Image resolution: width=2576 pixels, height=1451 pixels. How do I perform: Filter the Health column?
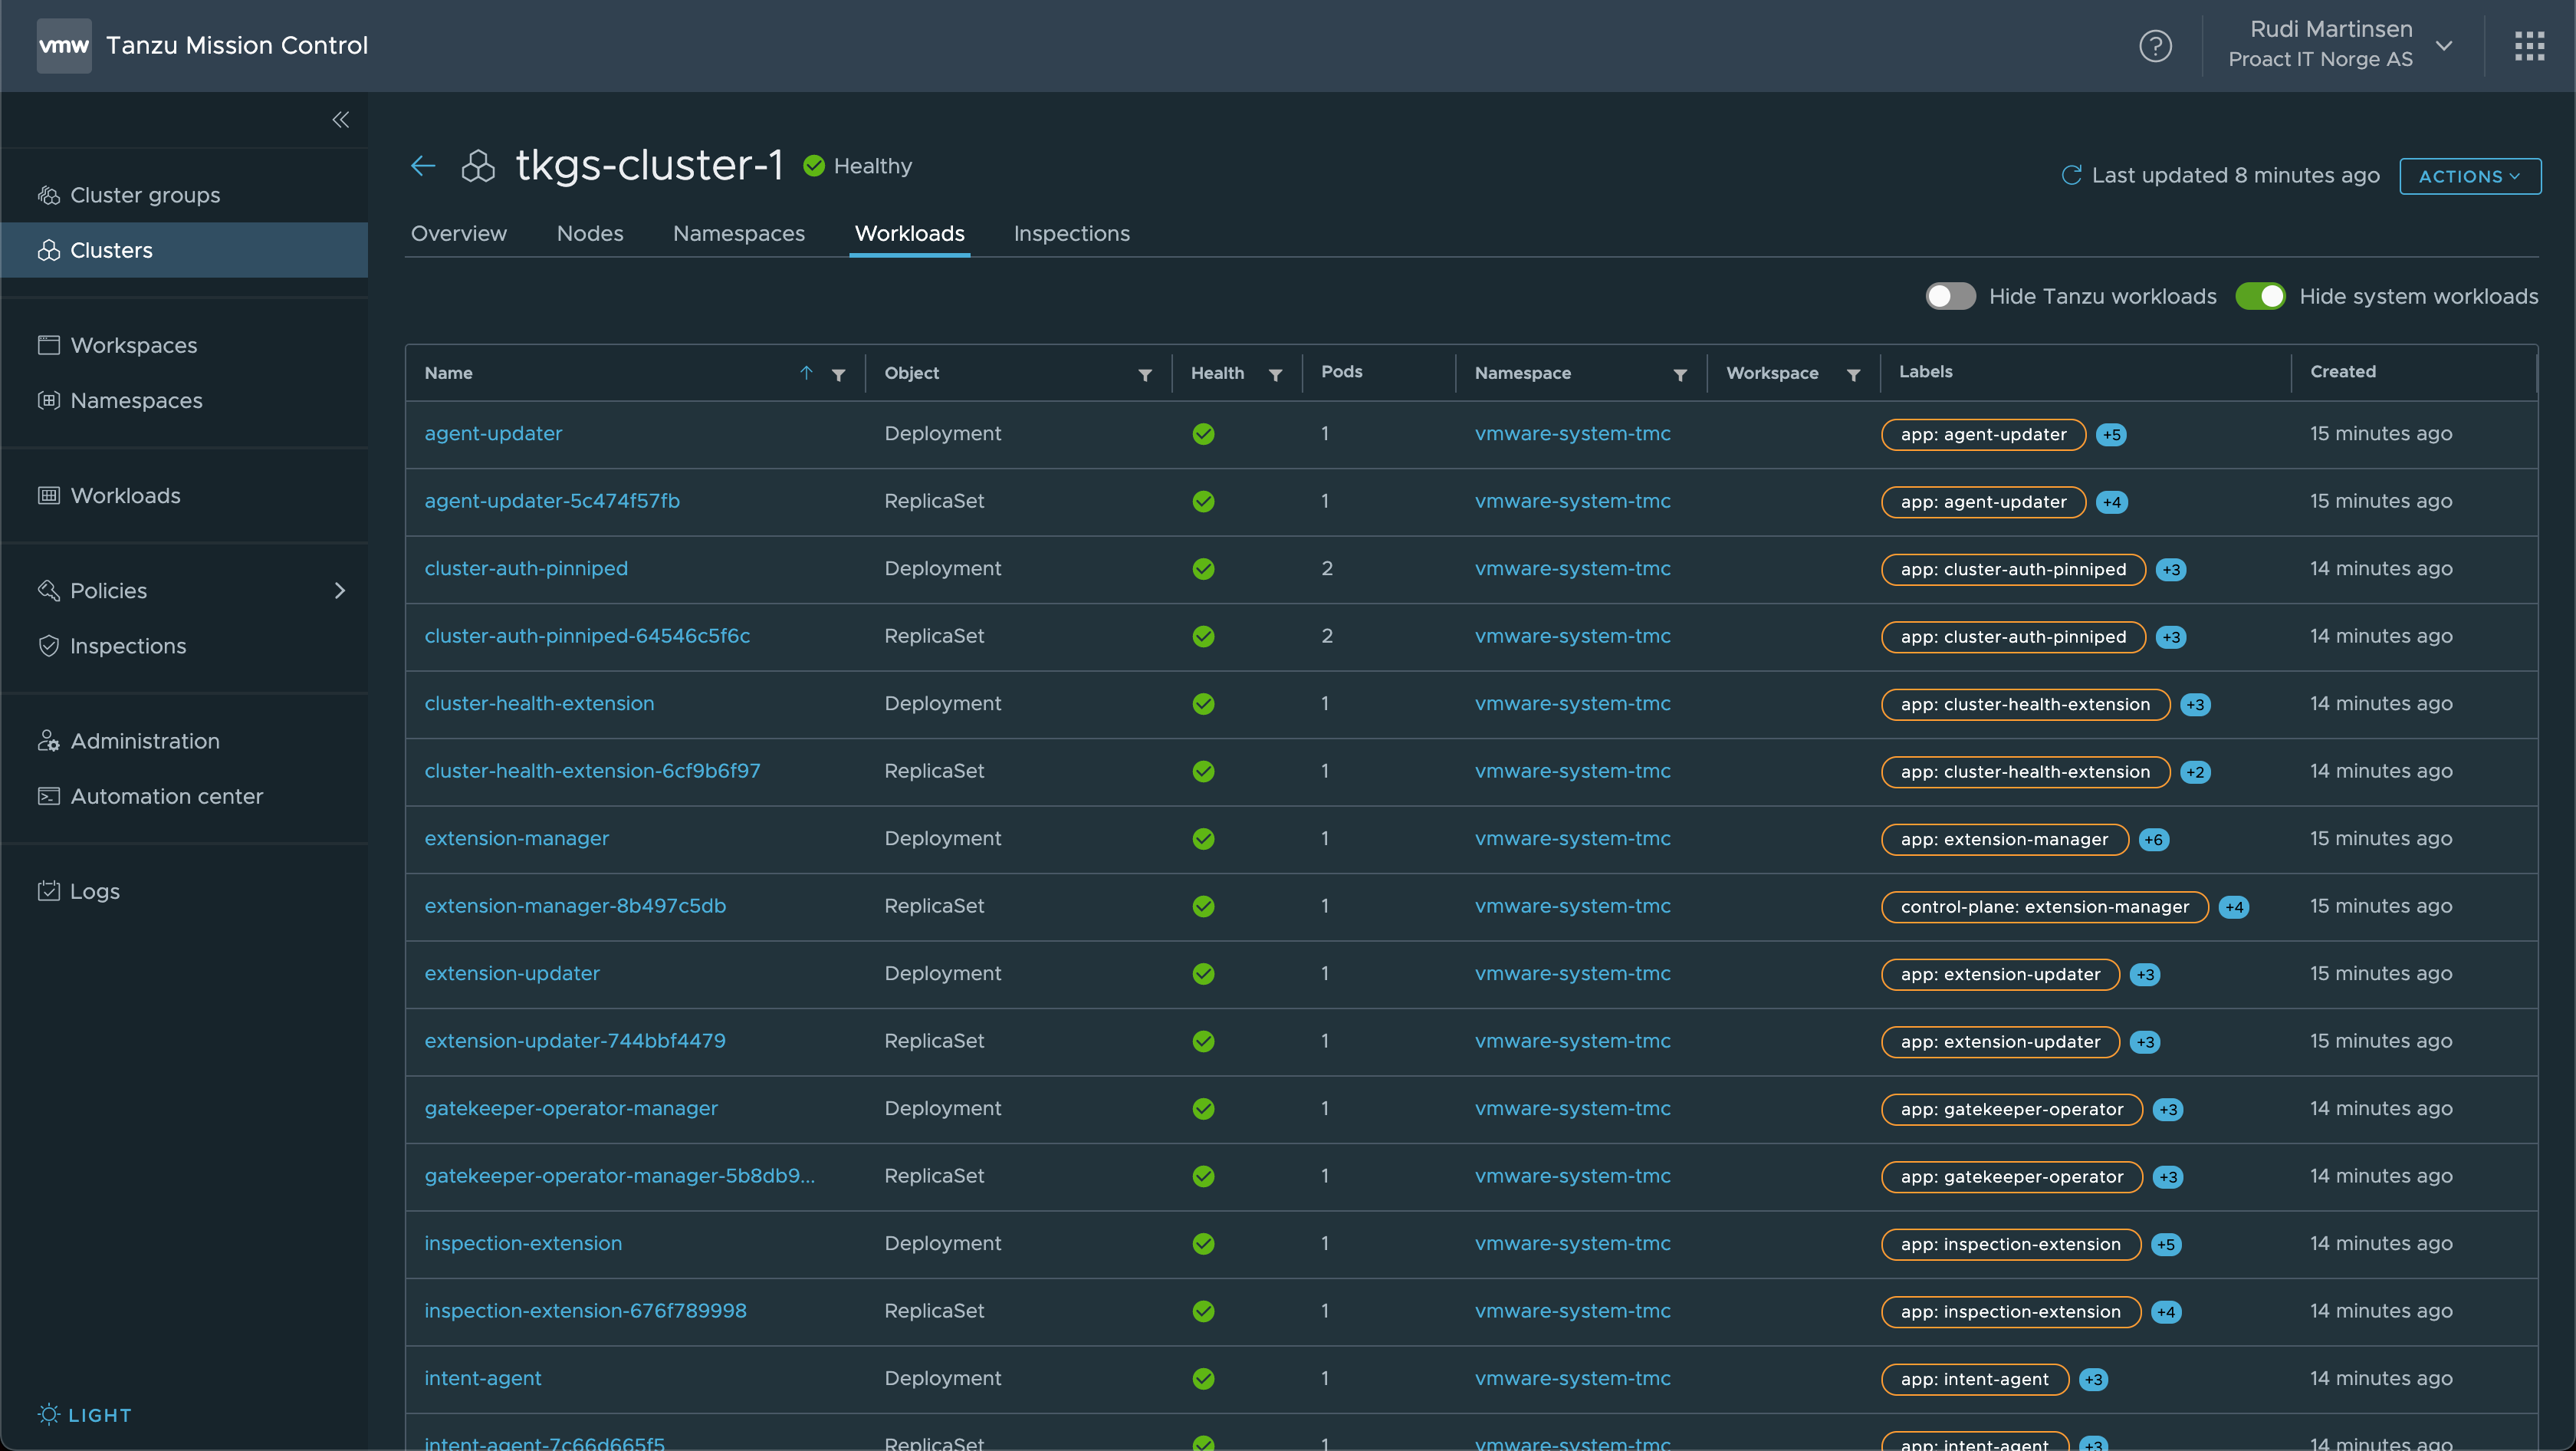[1275, 375]
